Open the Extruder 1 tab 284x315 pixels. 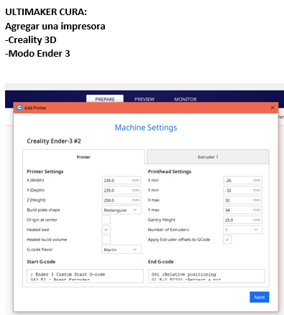click(208, 157)
